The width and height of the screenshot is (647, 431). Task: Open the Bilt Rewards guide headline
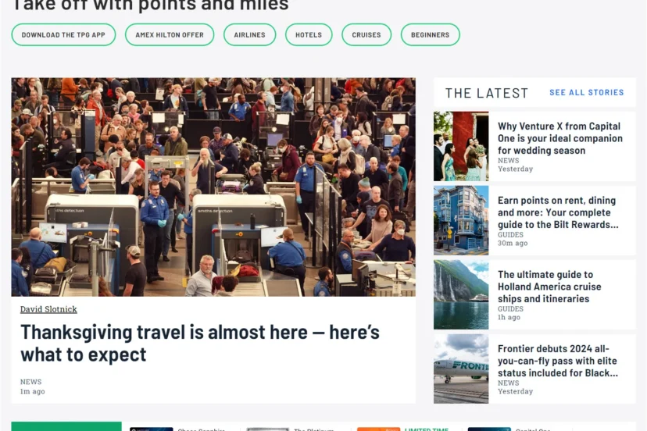click(x=558, y=212)
